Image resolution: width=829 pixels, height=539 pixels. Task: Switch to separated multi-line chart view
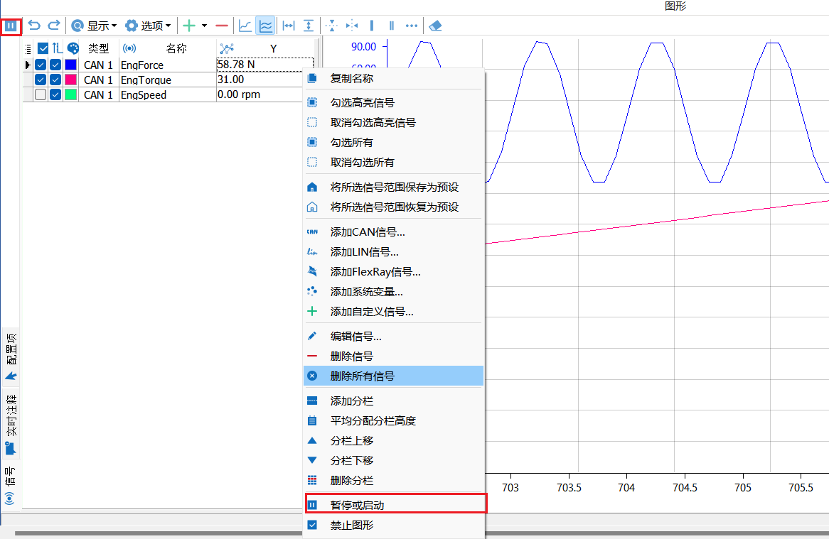pos(265,26)
